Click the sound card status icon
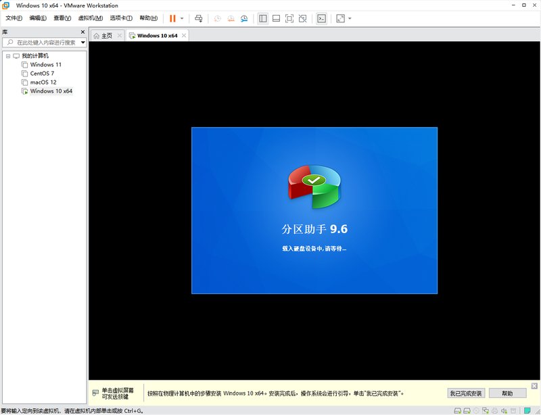541x415 pixels. click(504, 411)
